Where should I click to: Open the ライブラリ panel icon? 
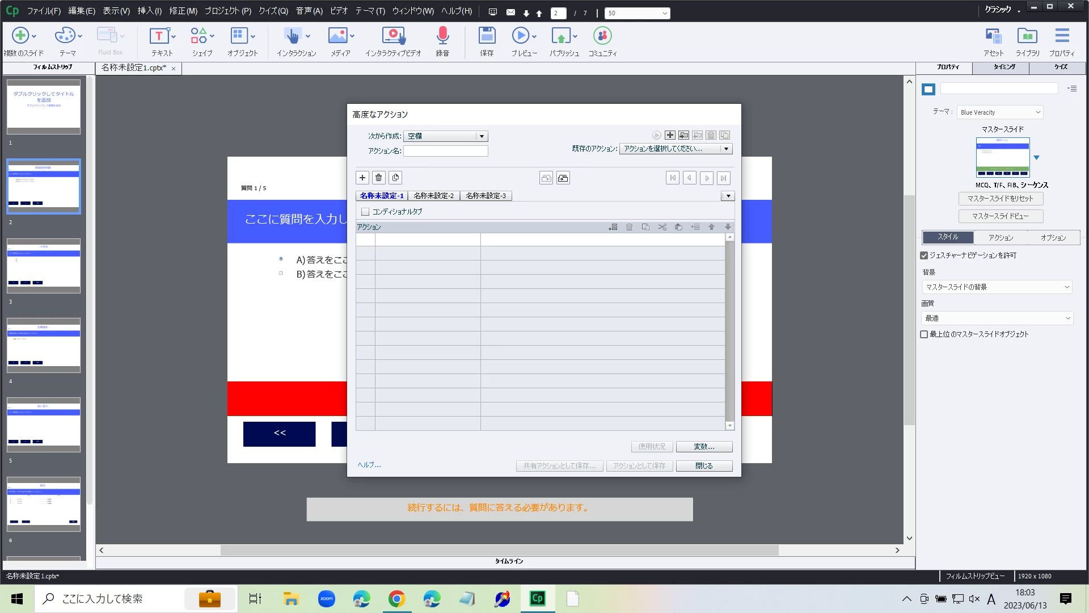coord(1027,36)
